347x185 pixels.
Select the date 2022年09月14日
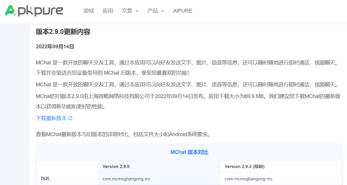click(x=55, y=47)
